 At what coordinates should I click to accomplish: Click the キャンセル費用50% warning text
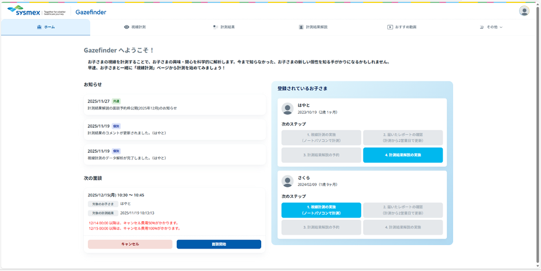[x=133, y=223]
